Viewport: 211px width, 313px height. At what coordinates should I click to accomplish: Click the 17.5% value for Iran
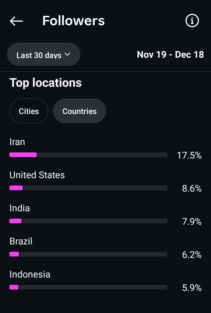point(189,155)
